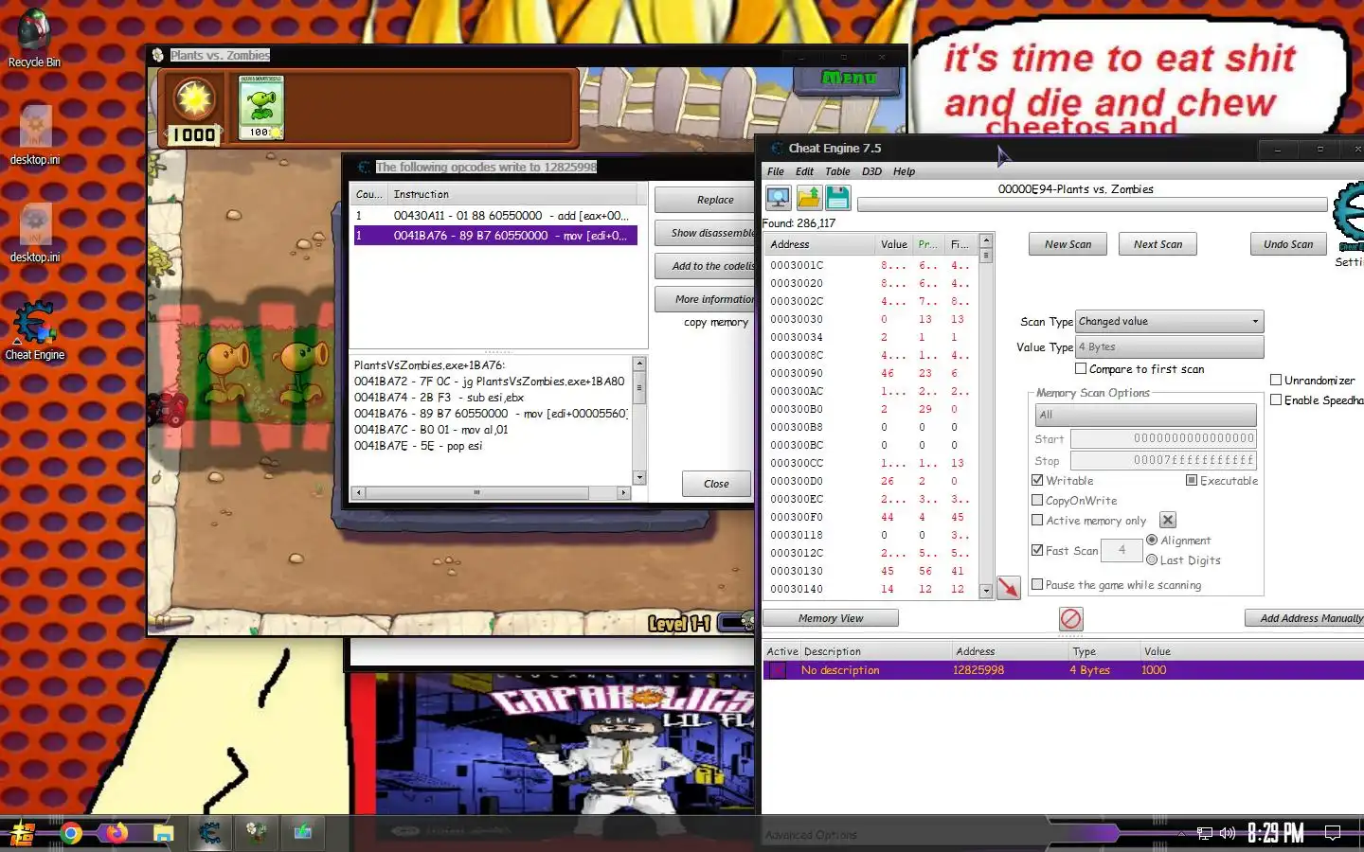The height and width of the screenshot is (852, 1364).
Task: Click the Undo Scan button
Action: coord(1288,244)
